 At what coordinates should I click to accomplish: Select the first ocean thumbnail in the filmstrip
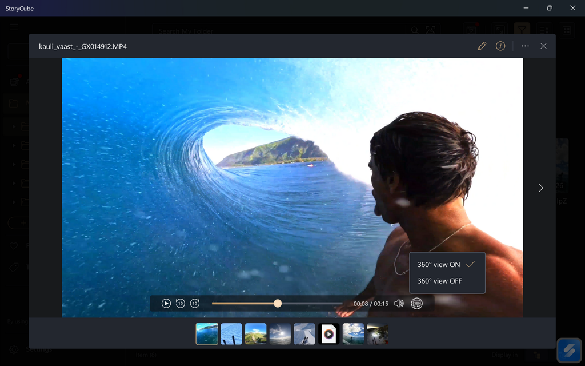207,334
